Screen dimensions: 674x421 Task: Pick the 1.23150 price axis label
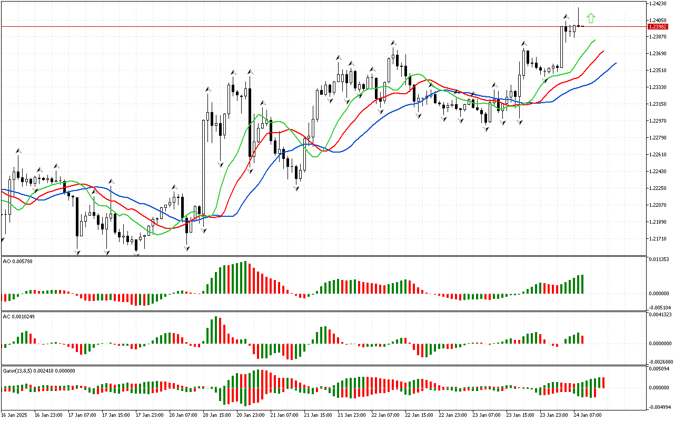point(657,104)
